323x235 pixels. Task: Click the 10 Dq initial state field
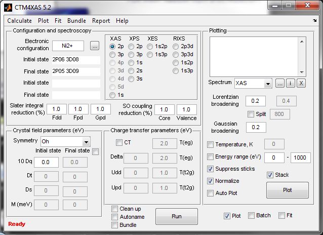(x=47, y=162)
